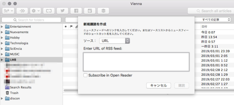The image size is (234, 105).
Task: Expand the Entertainment folder
Action: click(2, 27)
